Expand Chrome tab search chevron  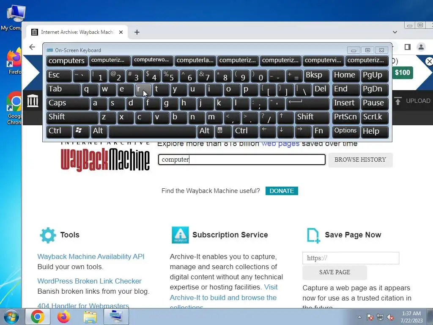point(395,32)
